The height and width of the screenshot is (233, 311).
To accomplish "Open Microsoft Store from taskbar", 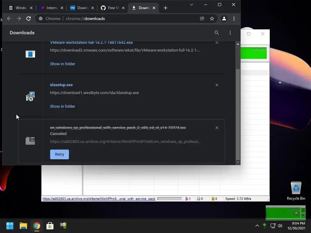I will [x=50, y=226].
